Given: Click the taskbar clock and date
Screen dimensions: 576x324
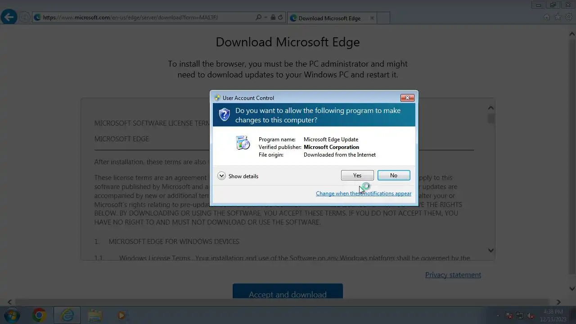Looking at the screenshot, I should (553, 315).
